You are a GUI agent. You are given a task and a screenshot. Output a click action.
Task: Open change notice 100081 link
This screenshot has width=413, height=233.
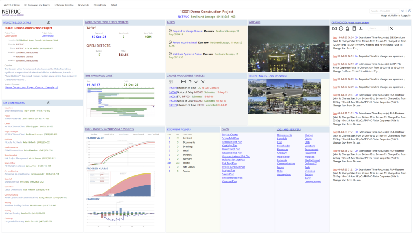tap(173, 97)
